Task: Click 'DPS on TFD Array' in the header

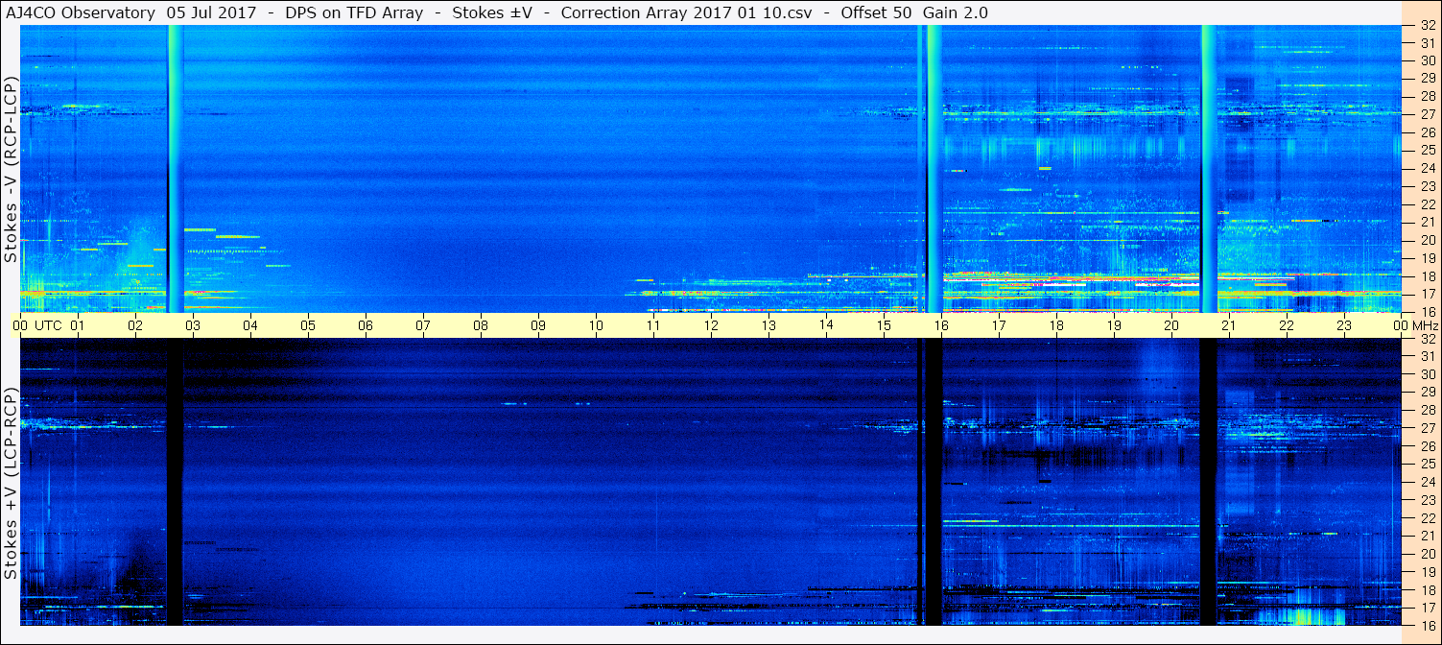Action: pyautogui.click(x=354, y=12)
